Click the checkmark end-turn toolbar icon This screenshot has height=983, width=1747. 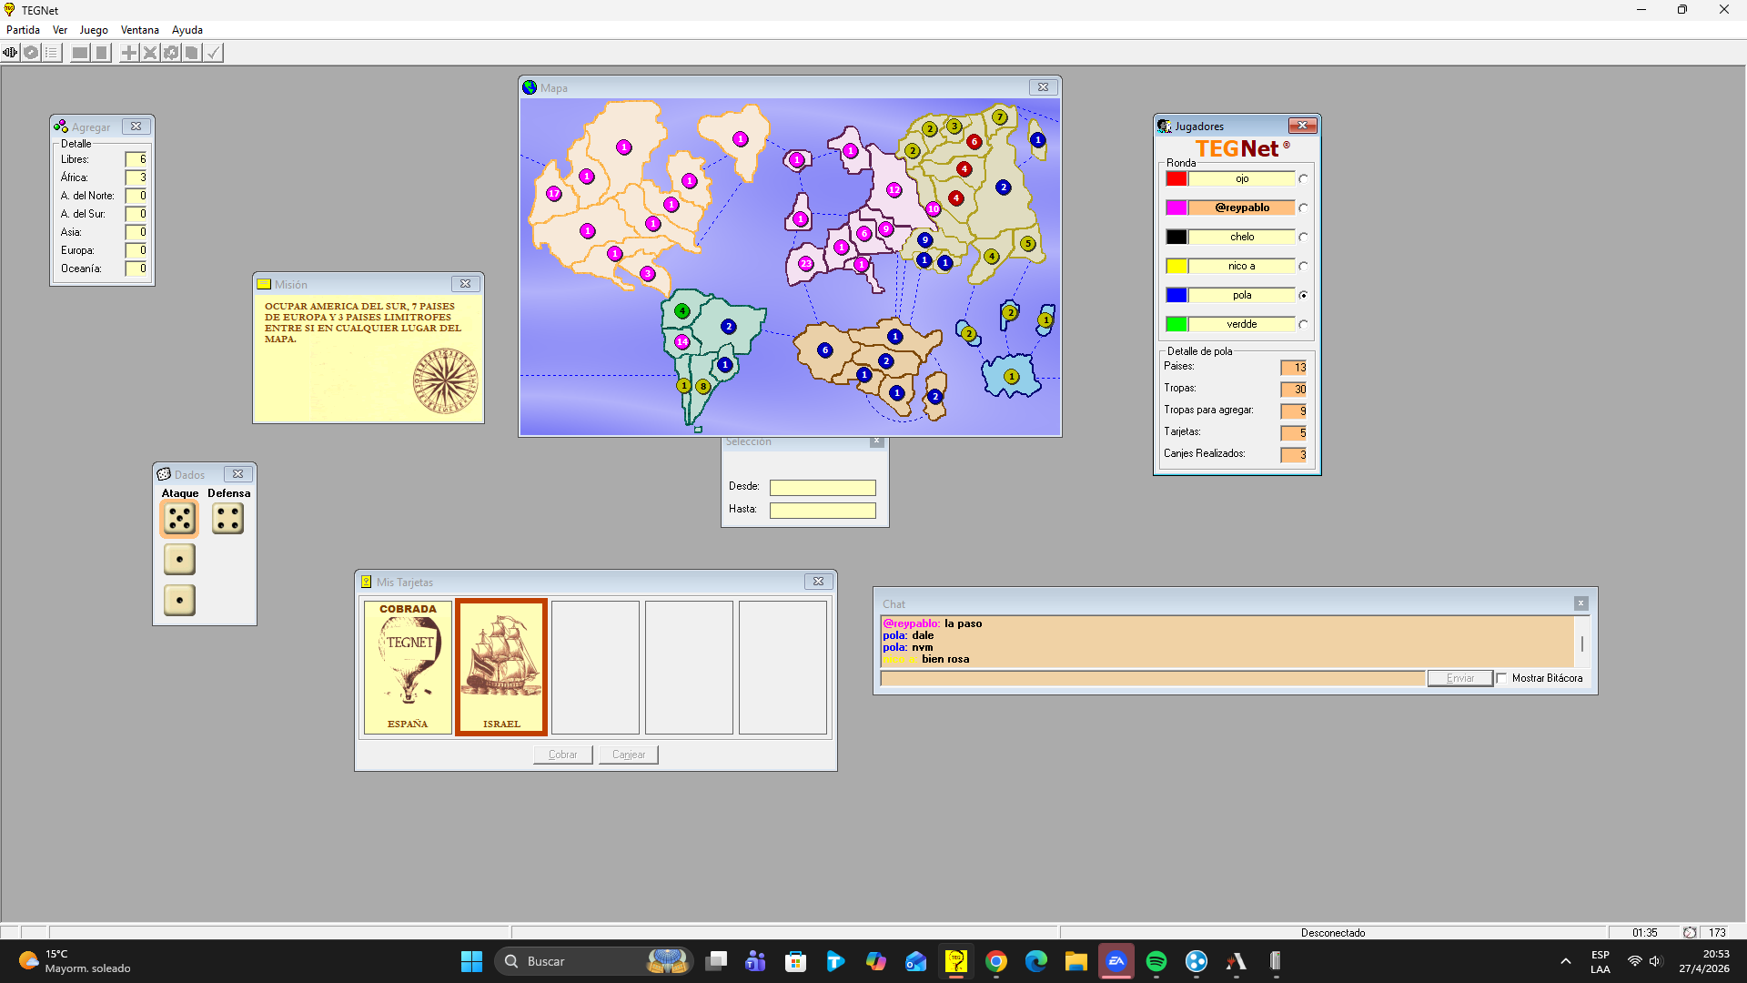[213, 53]
